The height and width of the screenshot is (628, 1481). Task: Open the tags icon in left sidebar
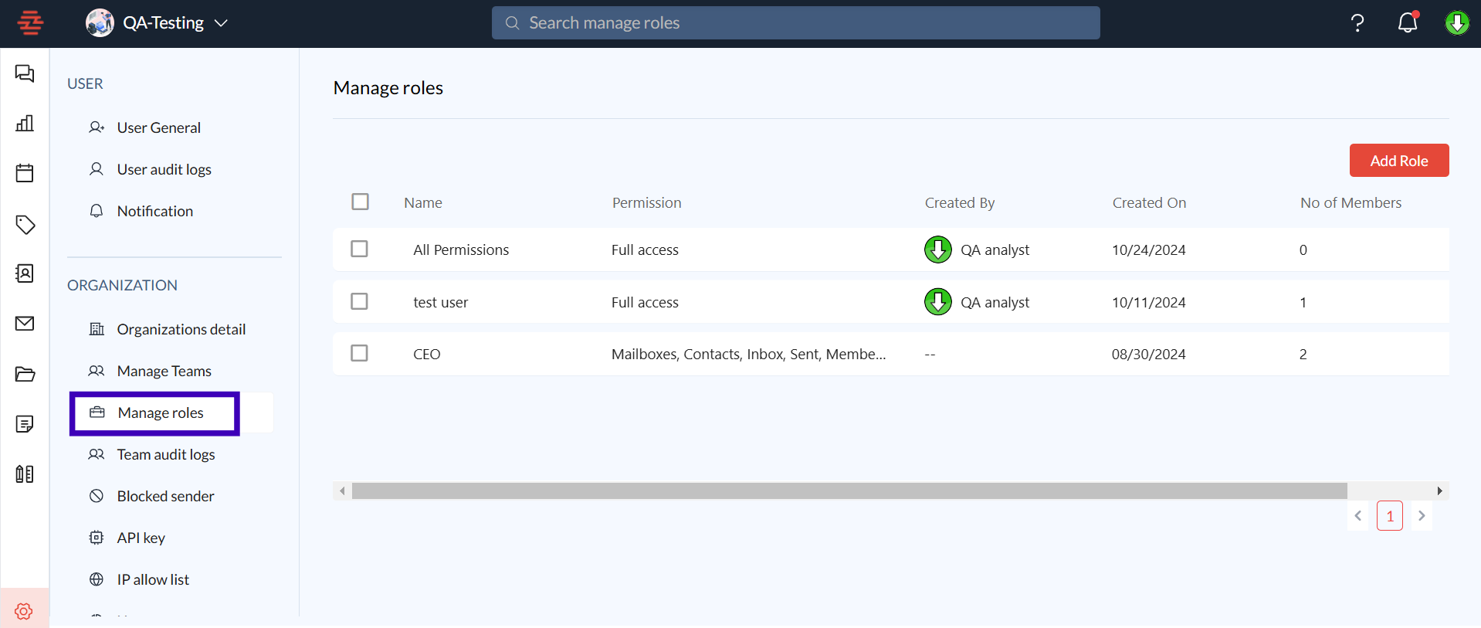[25, 225]
